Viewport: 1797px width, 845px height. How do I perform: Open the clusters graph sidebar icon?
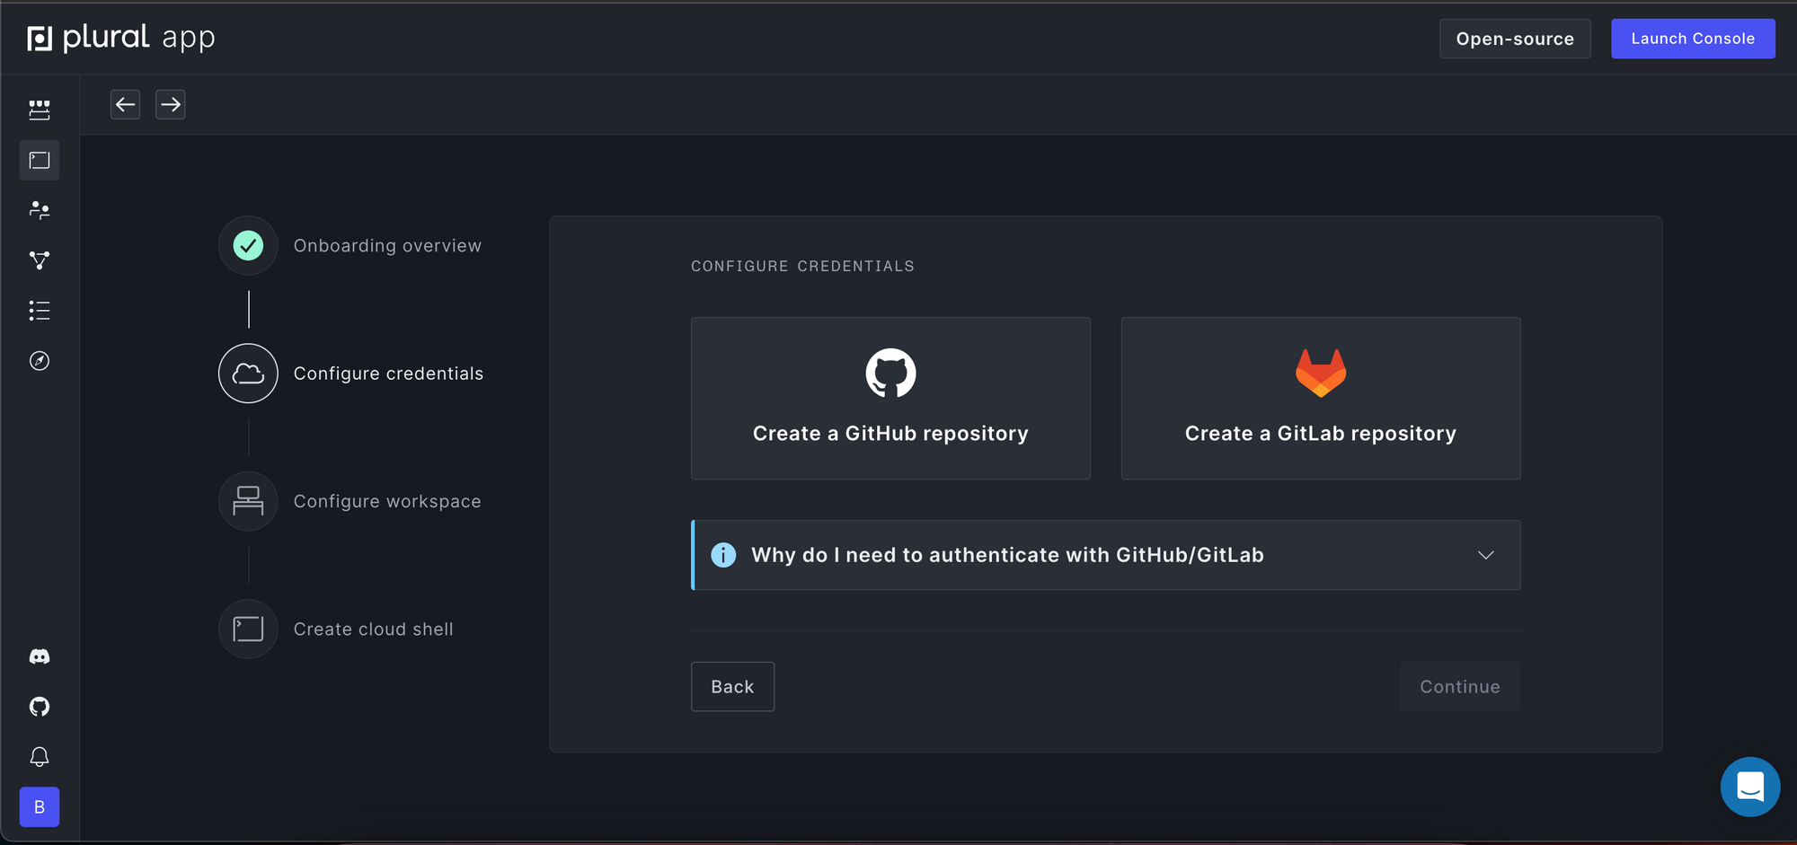pos(40,260)
